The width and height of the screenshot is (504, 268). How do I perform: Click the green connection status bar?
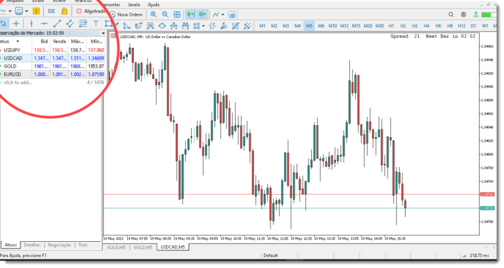pos(488,15)
